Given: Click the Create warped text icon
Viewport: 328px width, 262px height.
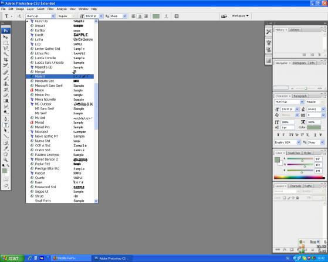Looking at the screenshot, I should click(x=166, y=16).
